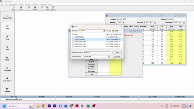
Task: Open Adobe Acrobat from taskbar
Action: (77, 106)
